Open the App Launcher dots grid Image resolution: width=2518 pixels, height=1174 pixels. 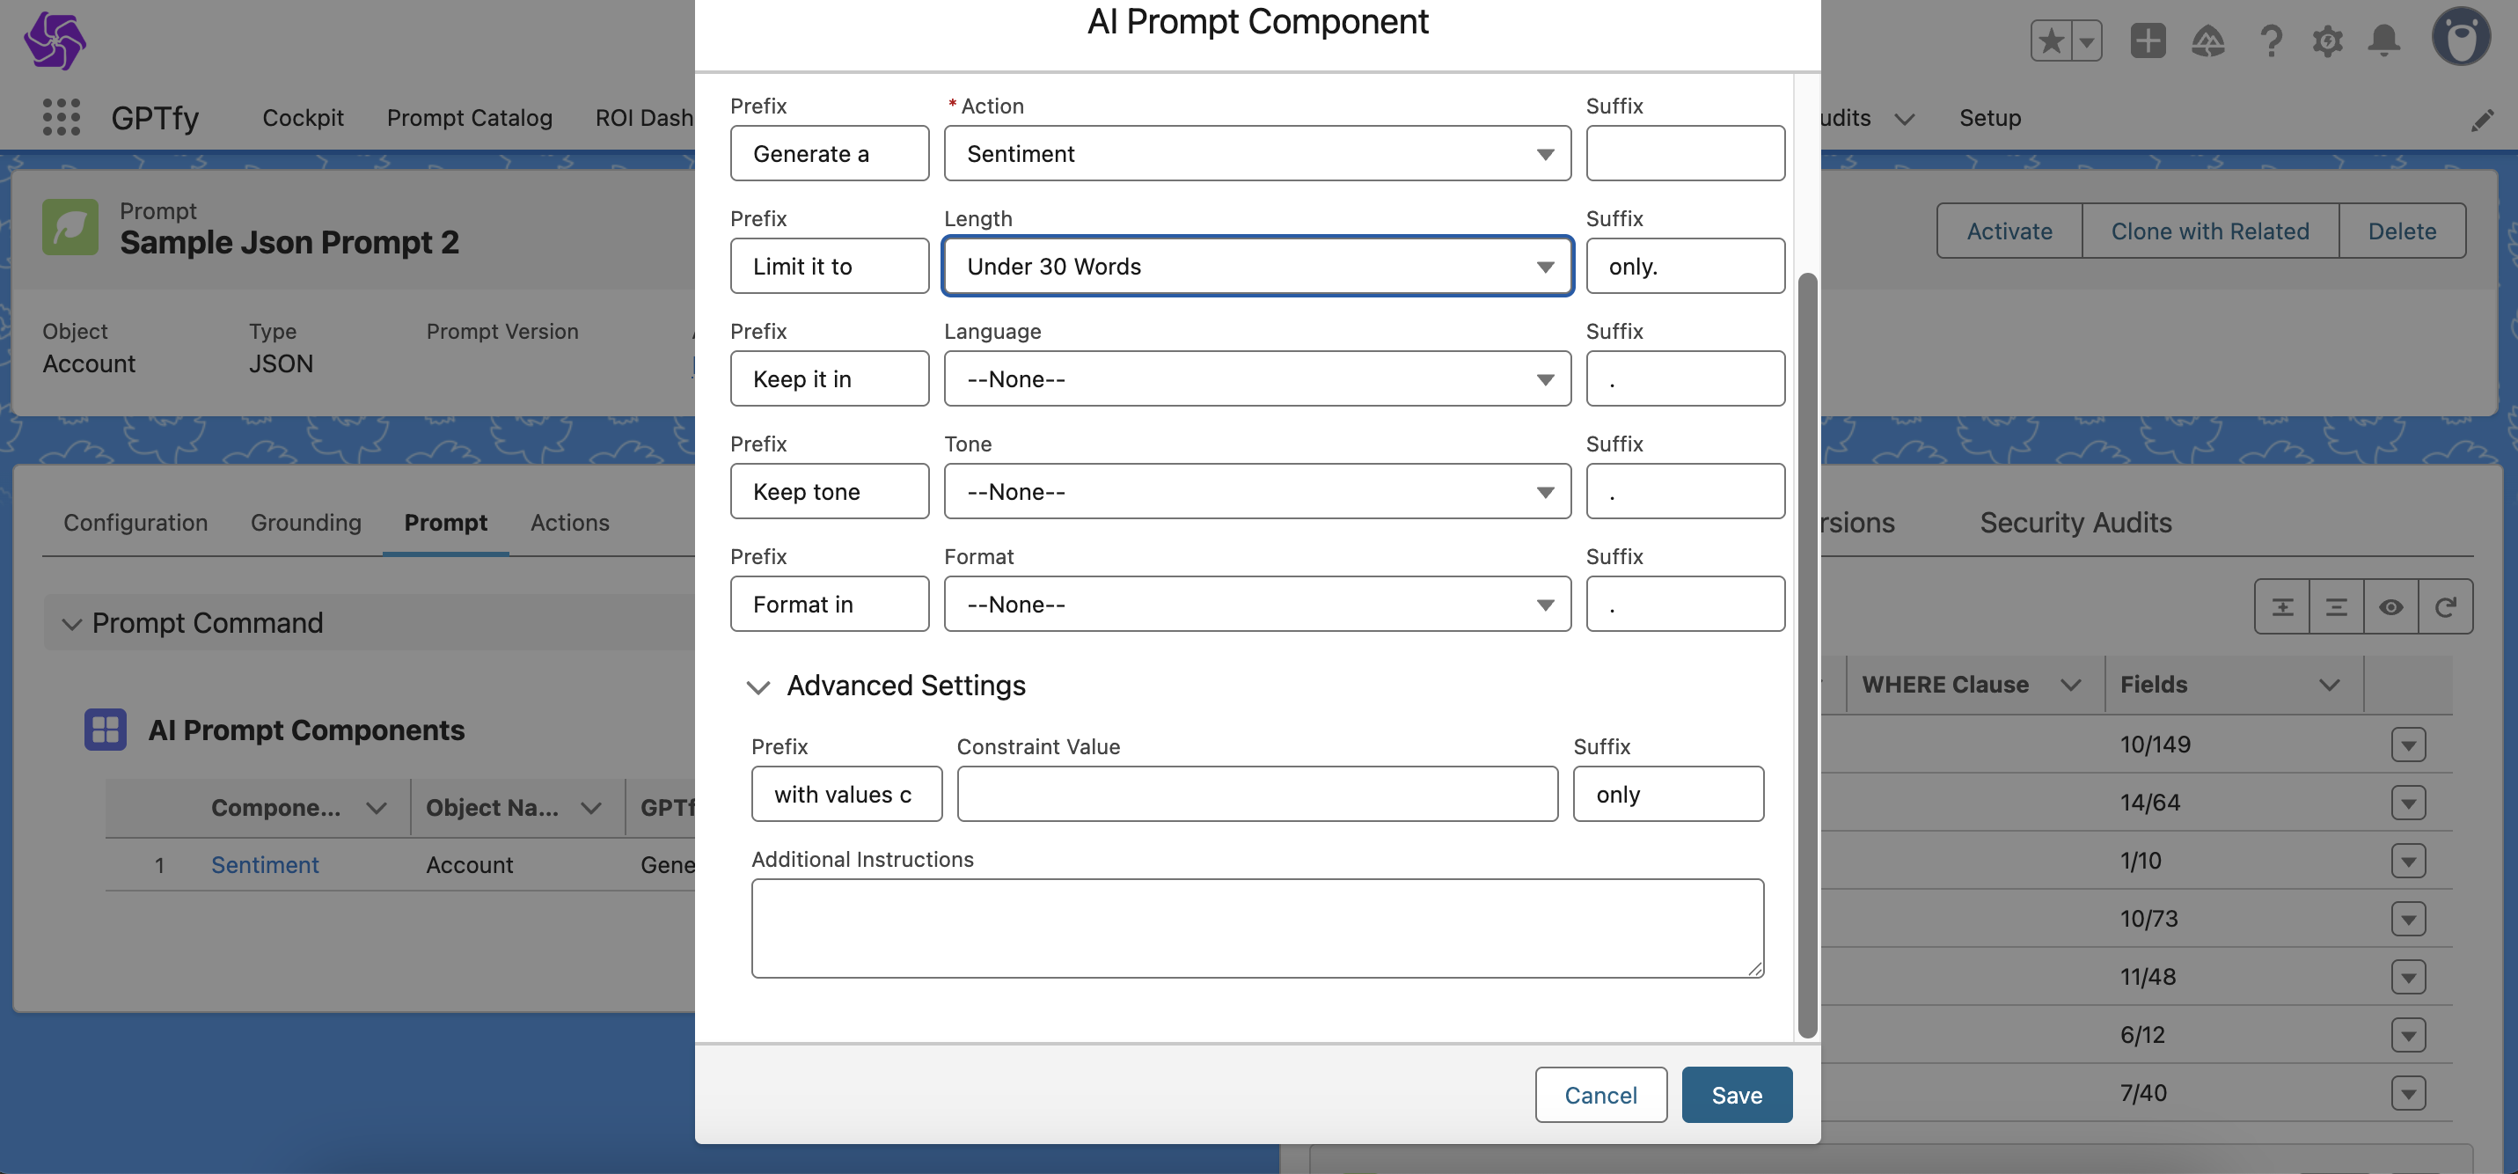coord(62,117)
